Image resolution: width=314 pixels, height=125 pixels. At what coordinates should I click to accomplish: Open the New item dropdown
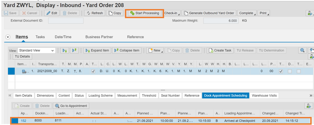coord(155,50)
